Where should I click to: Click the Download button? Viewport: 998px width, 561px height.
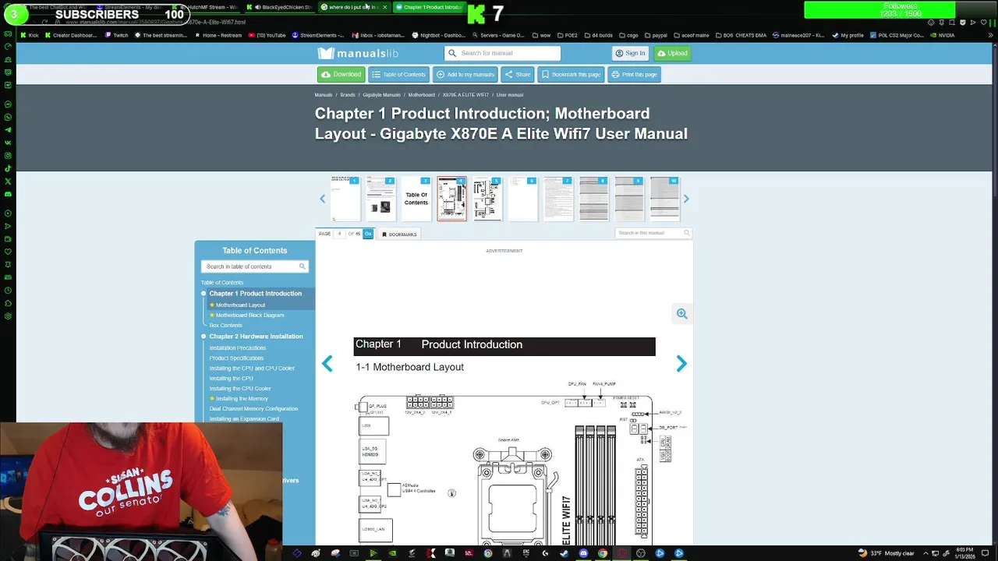(x=341, y=74)
